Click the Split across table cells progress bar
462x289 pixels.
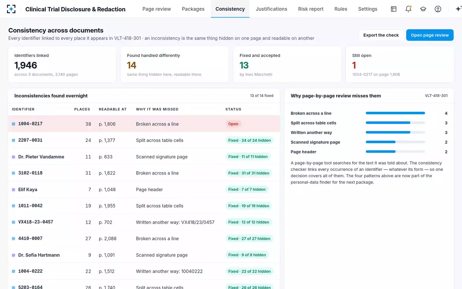coord(395,123)
